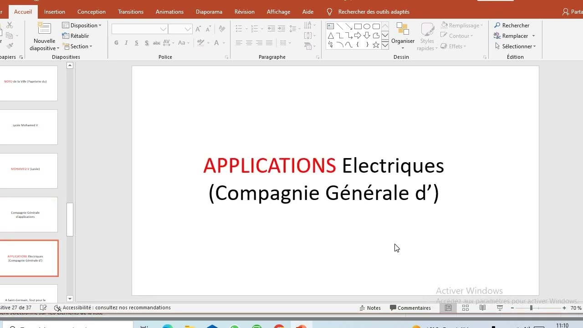This screenshot has width=583, height=328.
Task: Select the oval shape in the gallery
Action: [x=367, y=26]
